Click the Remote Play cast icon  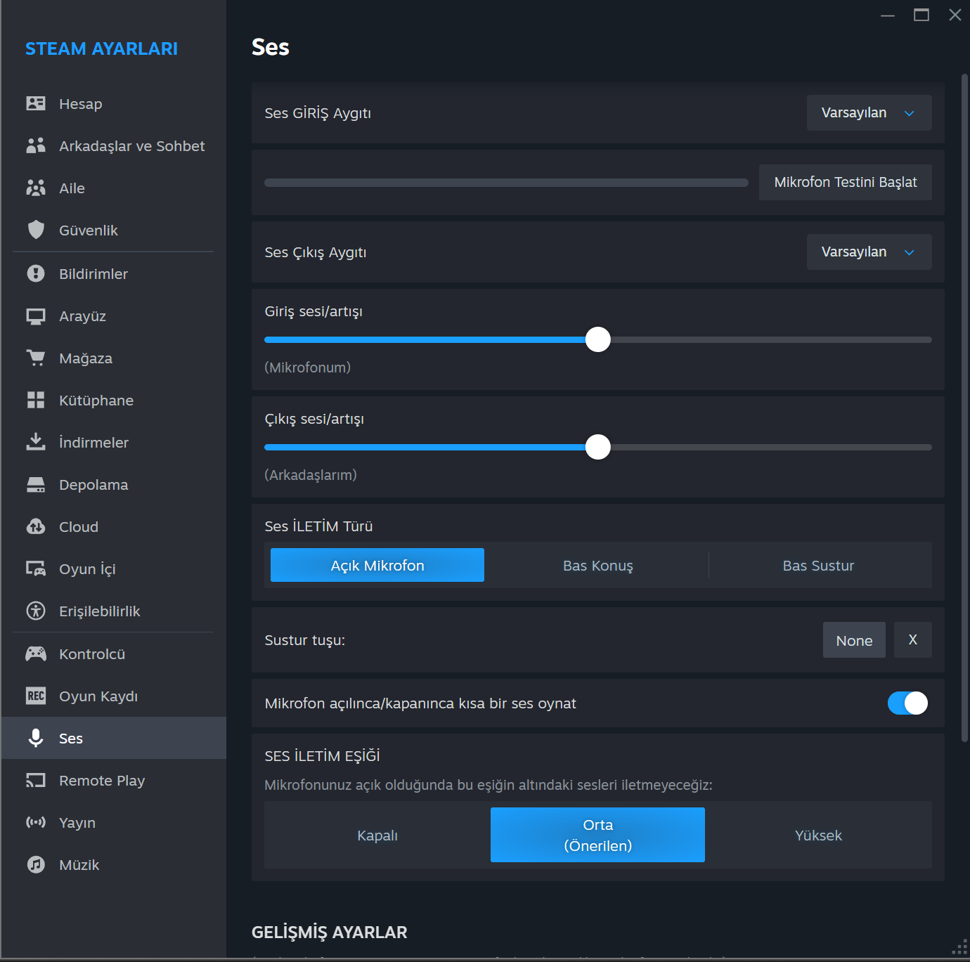36,781
